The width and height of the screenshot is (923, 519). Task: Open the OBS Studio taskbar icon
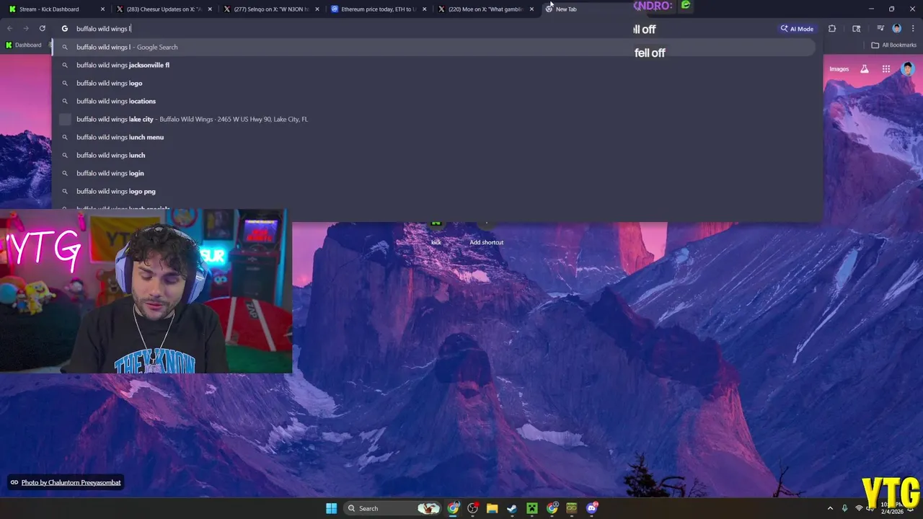[473, 508]
